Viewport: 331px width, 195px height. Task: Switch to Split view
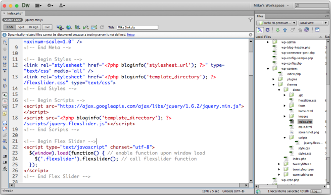click(21, 27)
